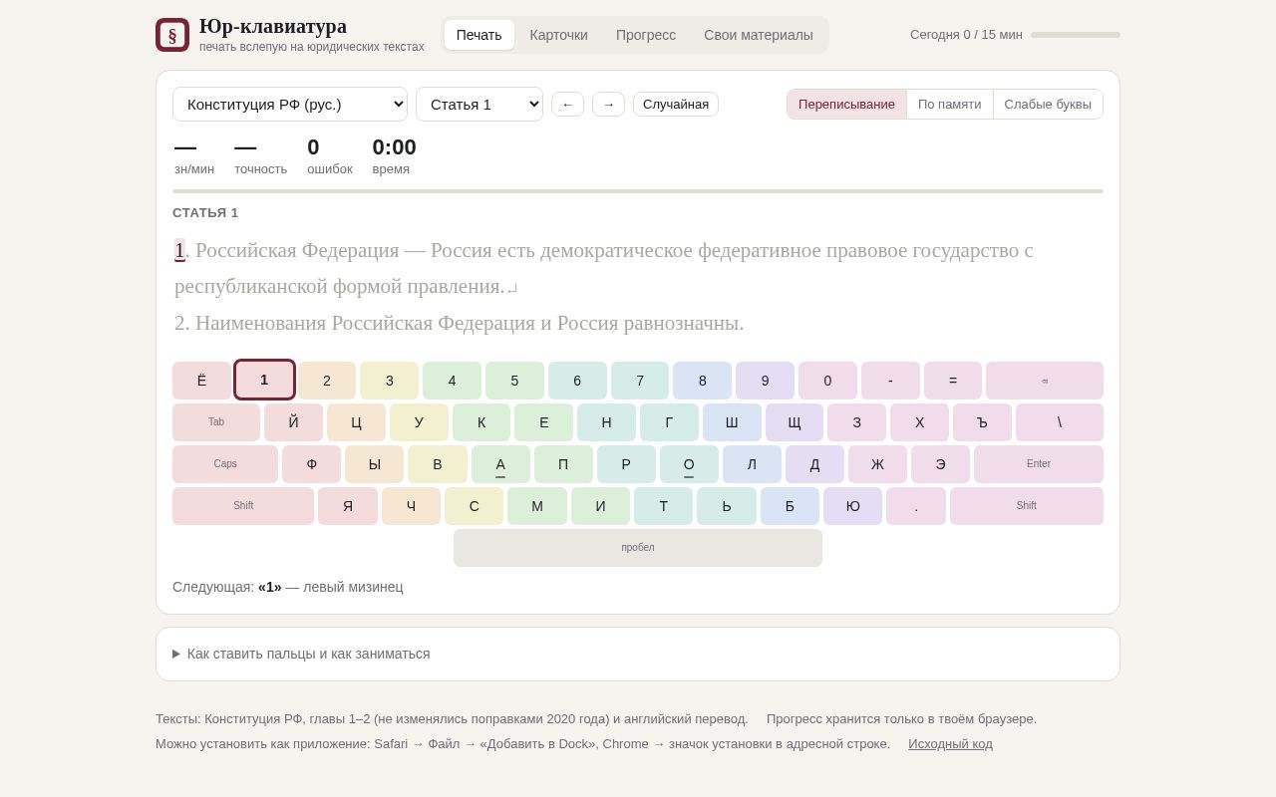This screenshot has width=1276, height=797.
Task: Switch to the Свои материалы tab
Action: pos(759,35)
